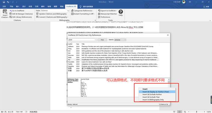Select the Feng 2019 Decitabine reference
The width and height of the screenshot is (212, 113).
point(113,49)
